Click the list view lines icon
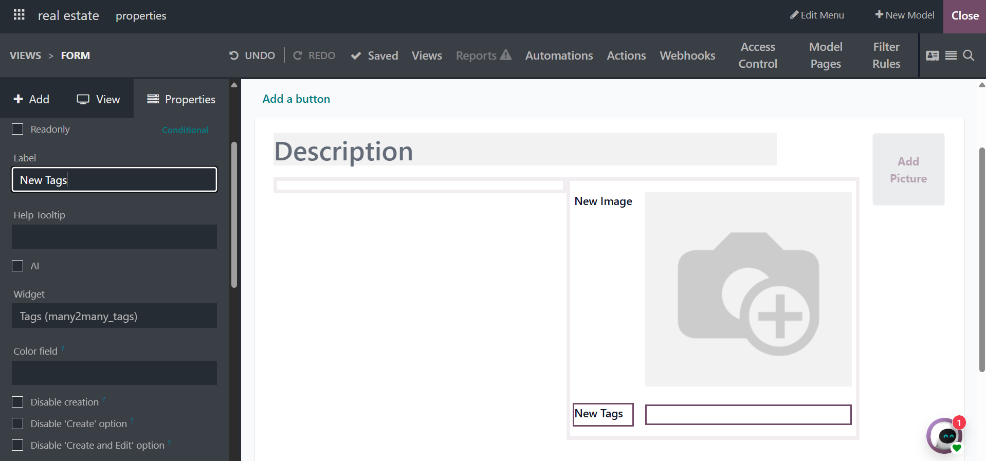 951,56
